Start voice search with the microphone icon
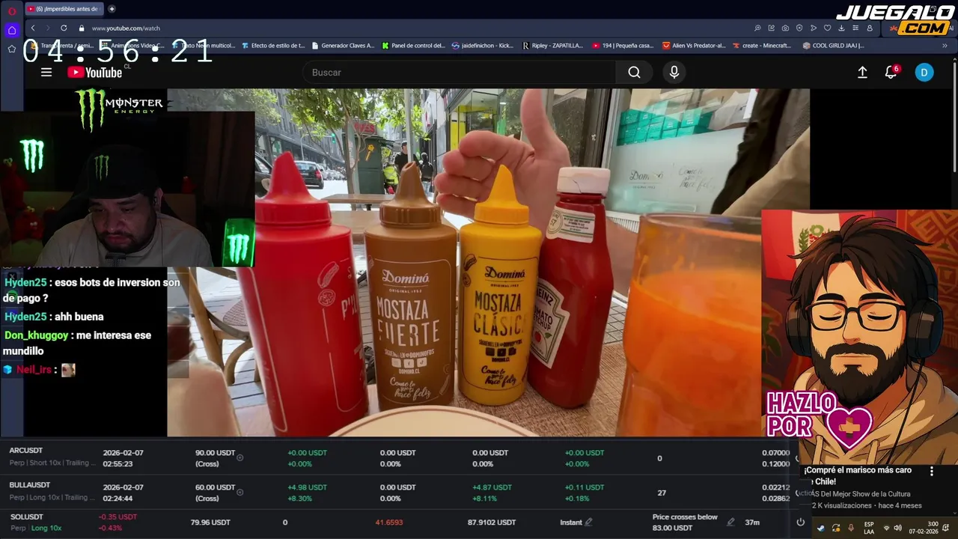958x539 pixels. coord(674,73)
